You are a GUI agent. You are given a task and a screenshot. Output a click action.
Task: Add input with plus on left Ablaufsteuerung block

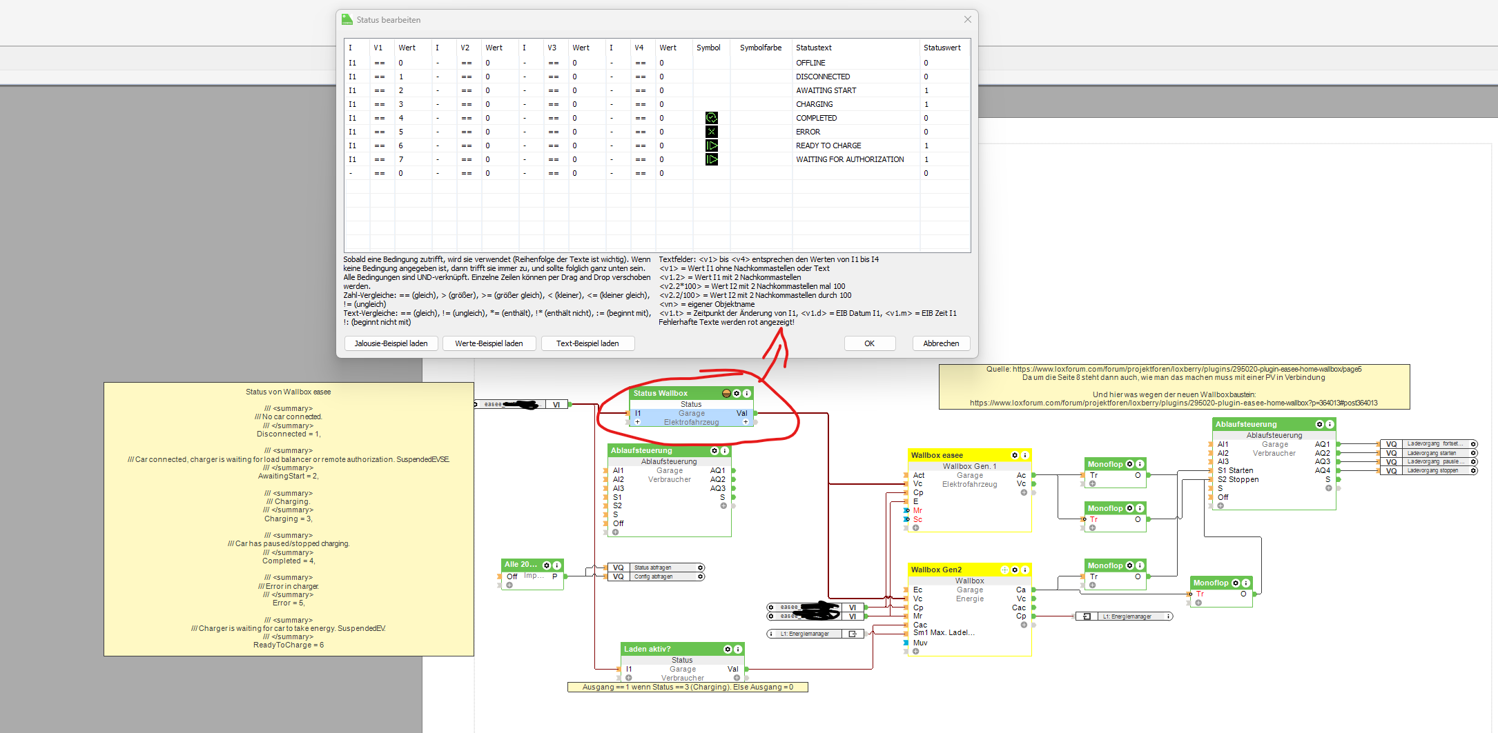615,532
